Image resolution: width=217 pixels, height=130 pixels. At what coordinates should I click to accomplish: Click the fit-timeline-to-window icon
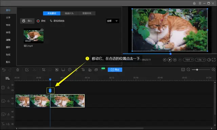[x=183, y=70]
